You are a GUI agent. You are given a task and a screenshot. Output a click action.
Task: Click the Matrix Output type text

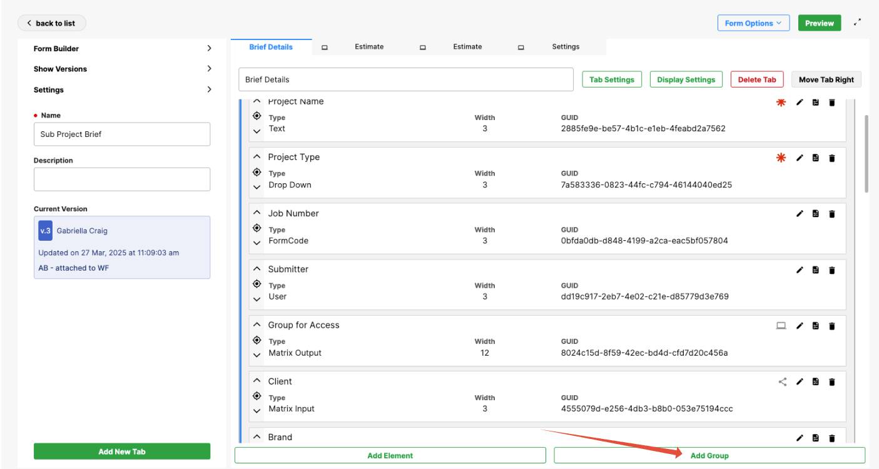coord(295,353)
